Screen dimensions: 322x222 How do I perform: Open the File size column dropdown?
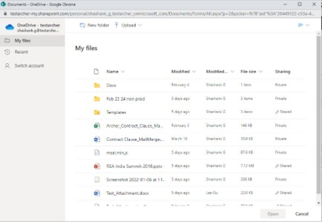[x=260, y=71]
